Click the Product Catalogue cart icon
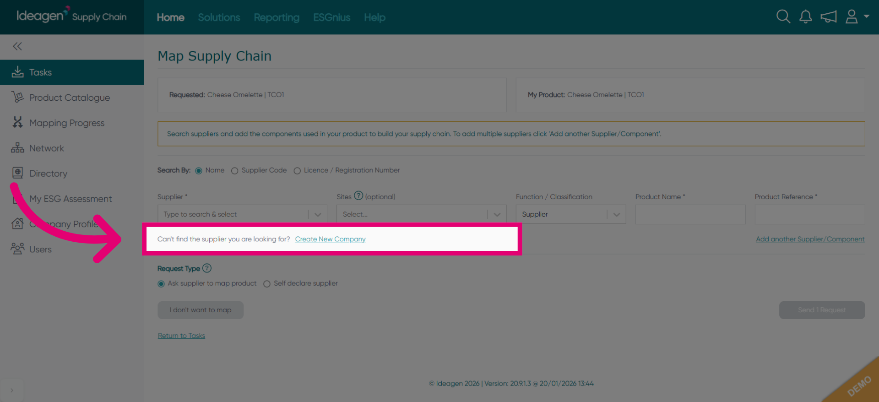The width and height of the screenshot is (879, 402). click(x=17, y=97)
